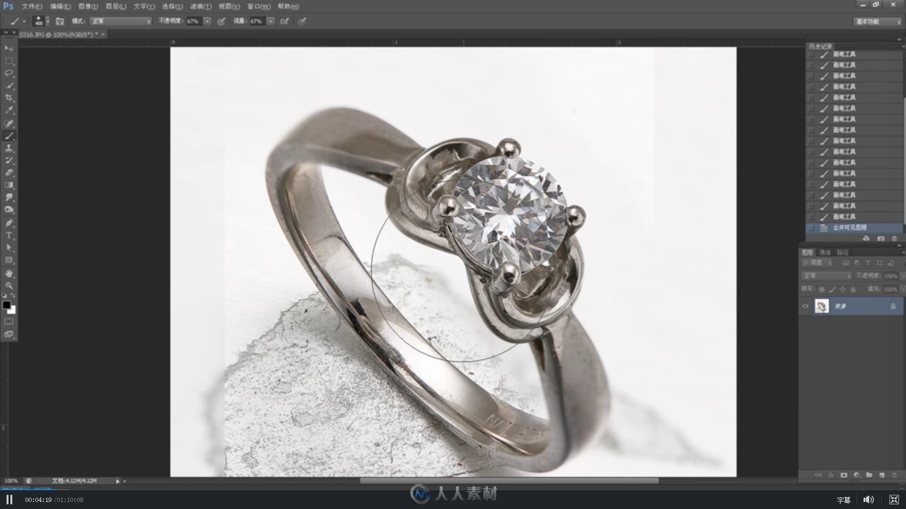
Task: Select the Eraser tool
Action: (x=9, y=172)
